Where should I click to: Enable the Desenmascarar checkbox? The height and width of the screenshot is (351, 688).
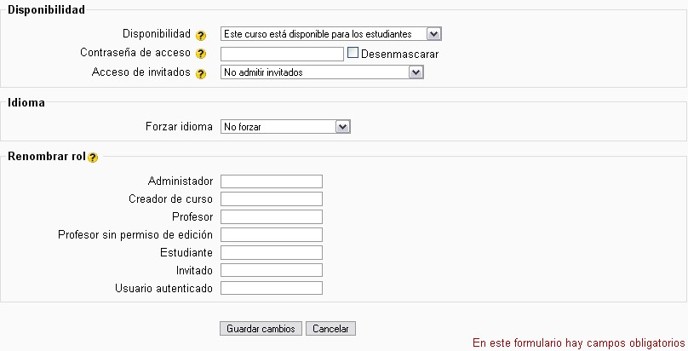coord(353,53)
